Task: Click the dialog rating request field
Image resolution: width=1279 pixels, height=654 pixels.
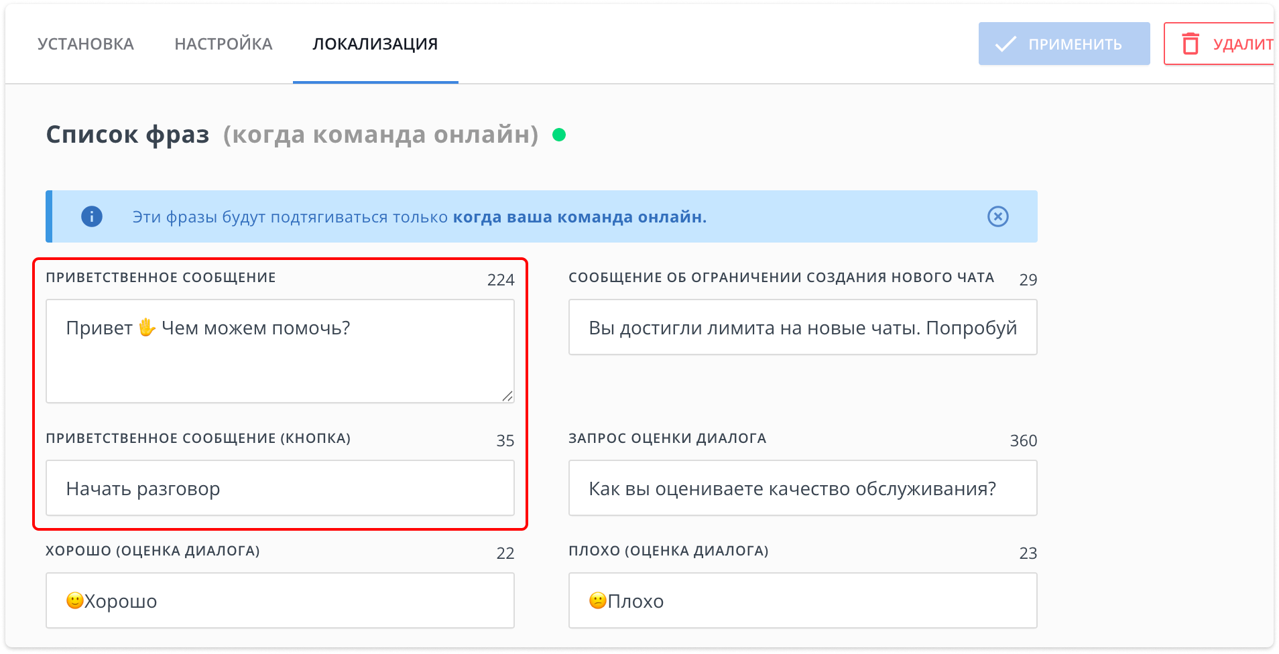Action: (802, 488)
